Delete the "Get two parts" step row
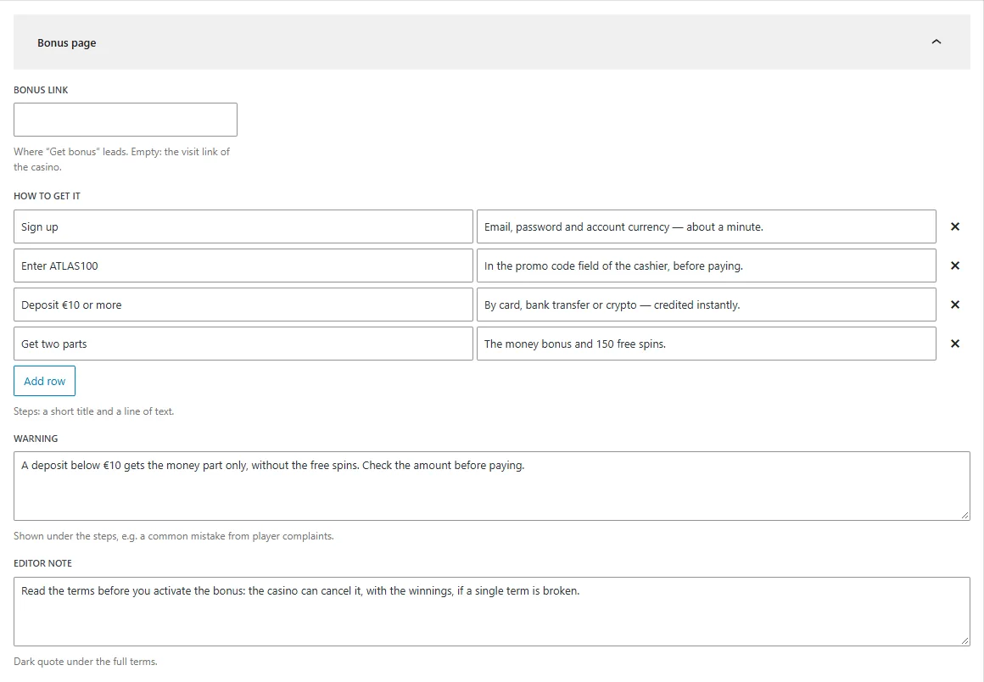 [954, 344]
